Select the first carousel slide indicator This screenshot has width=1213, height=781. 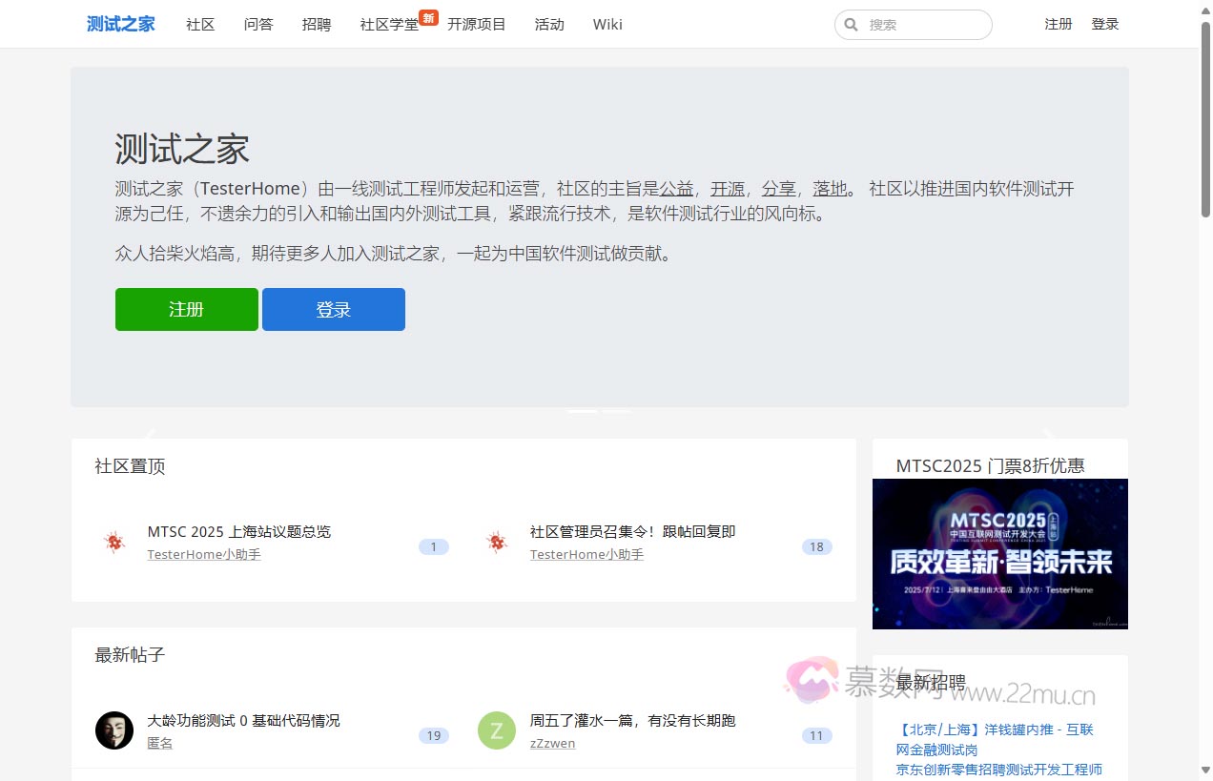coord(582,411)
